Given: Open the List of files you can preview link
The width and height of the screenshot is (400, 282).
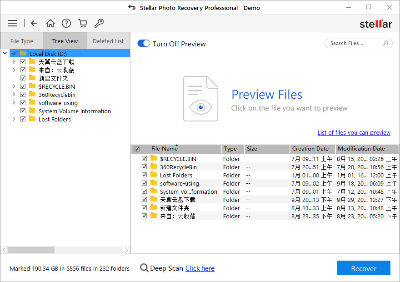Looking at the screenshot, I should tap(354, 132).
